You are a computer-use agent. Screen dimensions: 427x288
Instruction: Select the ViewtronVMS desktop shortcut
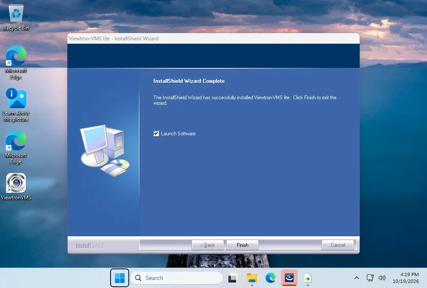(16, 187)
